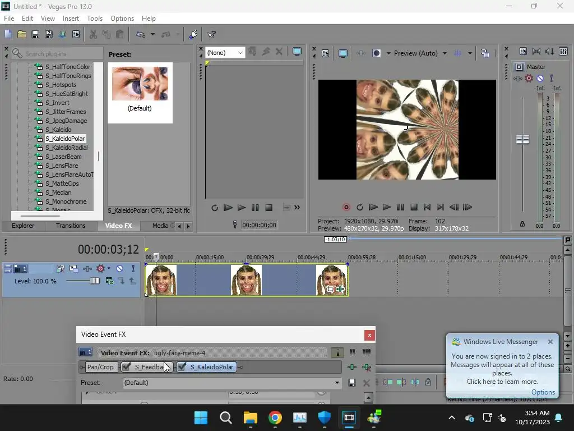Click the Split Screen View icon in preview
The height and width of the screenshot is (431, 574).
(376, 53)
